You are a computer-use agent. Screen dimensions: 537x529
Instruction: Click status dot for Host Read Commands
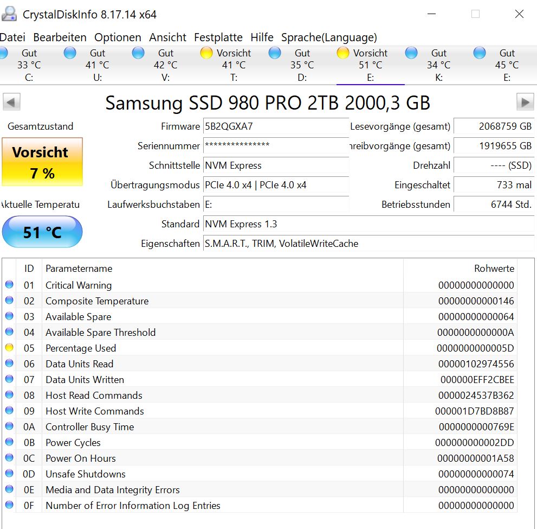(x=9, y=395)
